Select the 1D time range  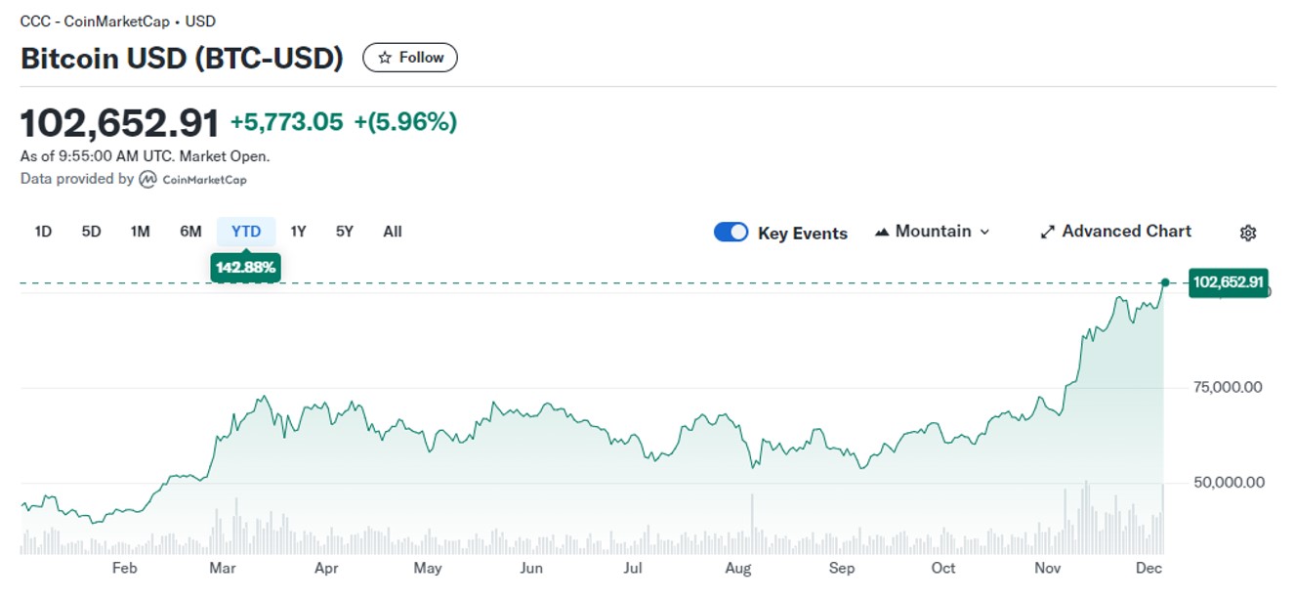[43, 232]
